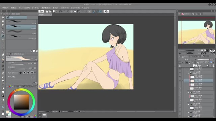Toggle visibility of folder フォルダー6
Image resolution: width=216 pixels, height=121 pixels.
coord(180,104)
